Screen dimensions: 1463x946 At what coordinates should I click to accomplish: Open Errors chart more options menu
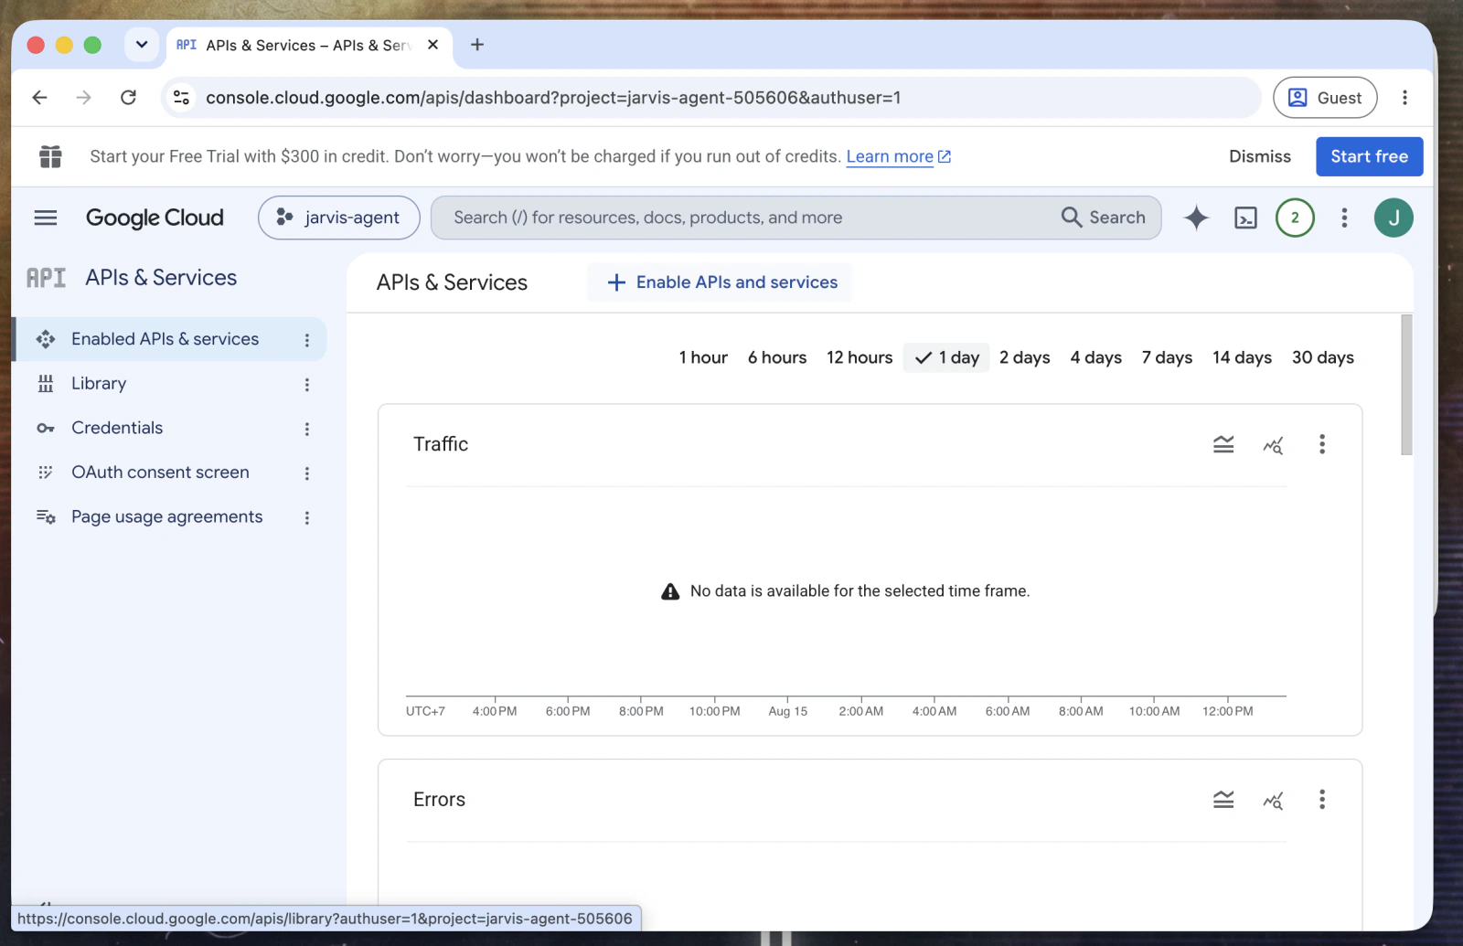tap(1321, 800)
